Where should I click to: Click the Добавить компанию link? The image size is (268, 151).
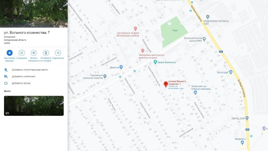24,76
